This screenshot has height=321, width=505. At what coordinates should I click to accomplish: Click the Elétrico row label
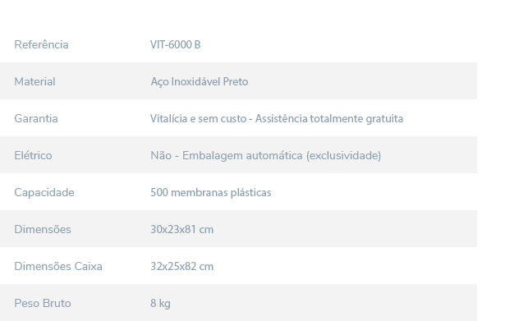click(33, 155)
